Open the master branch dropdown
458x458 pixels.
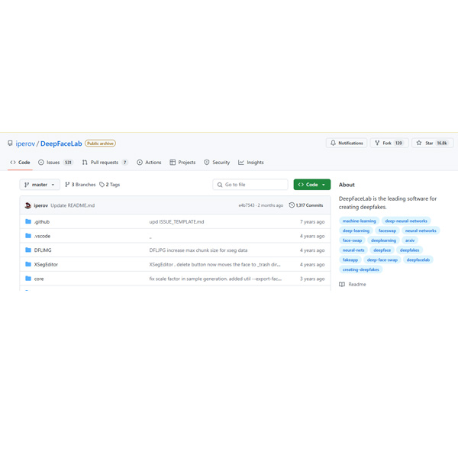point(39,185)
